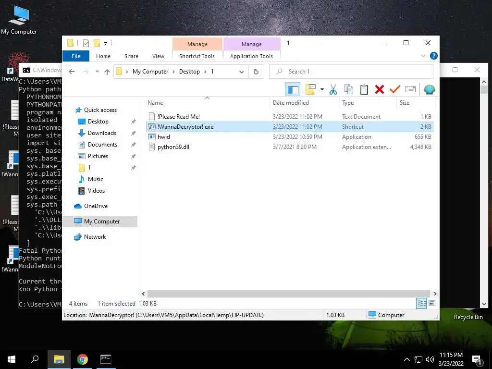Viewport: 492px width, 369px height.
Task: Open Customize Quick Access Toolbar dropdown
Action: (105, 44)
